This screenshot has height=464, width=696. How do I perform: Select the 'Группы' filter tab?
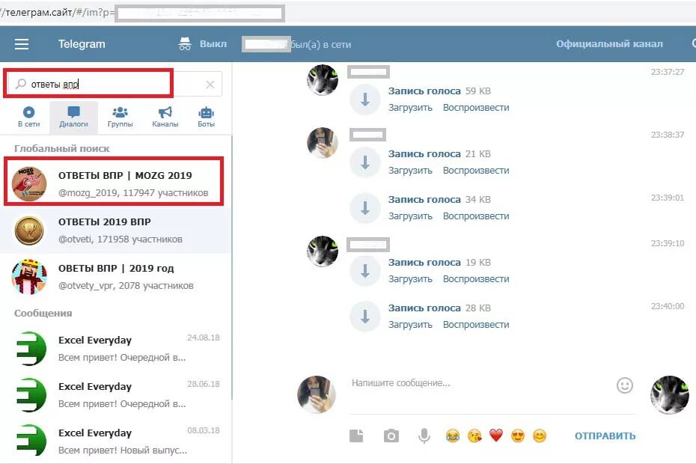tap(120, 117)
